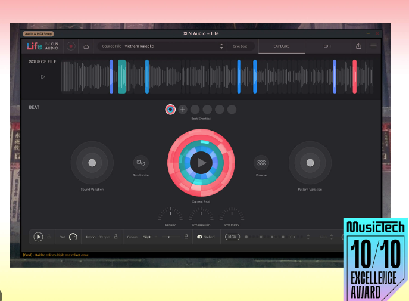Click the purple slice marker before the red one

click(x=335, y=76)
